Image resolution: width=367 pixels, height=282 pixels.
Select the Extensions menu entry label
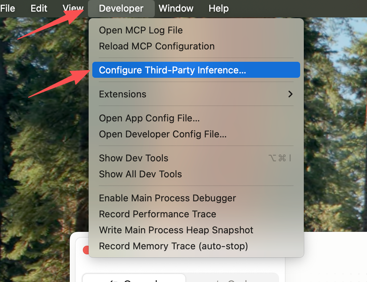tap(123, 94)
